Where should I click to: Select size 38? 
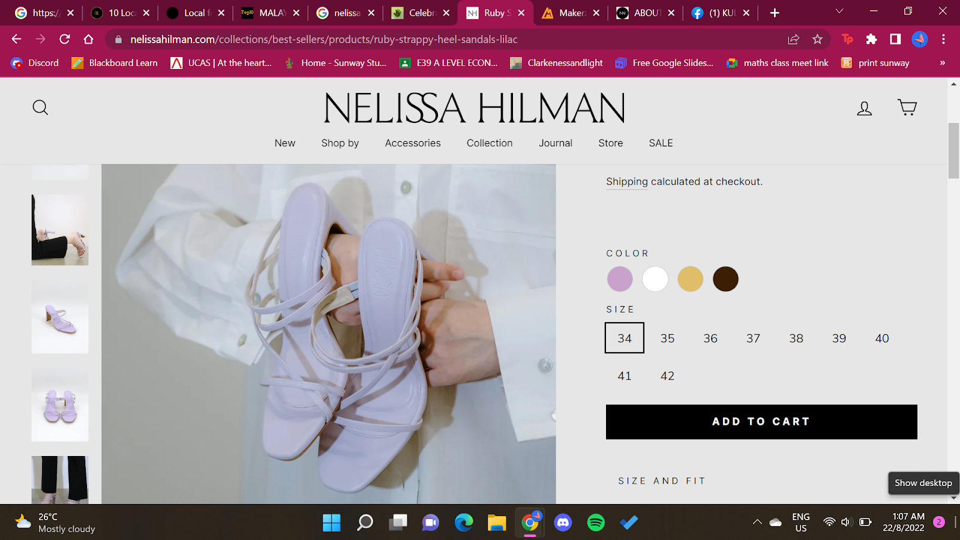tap(796, 338)
